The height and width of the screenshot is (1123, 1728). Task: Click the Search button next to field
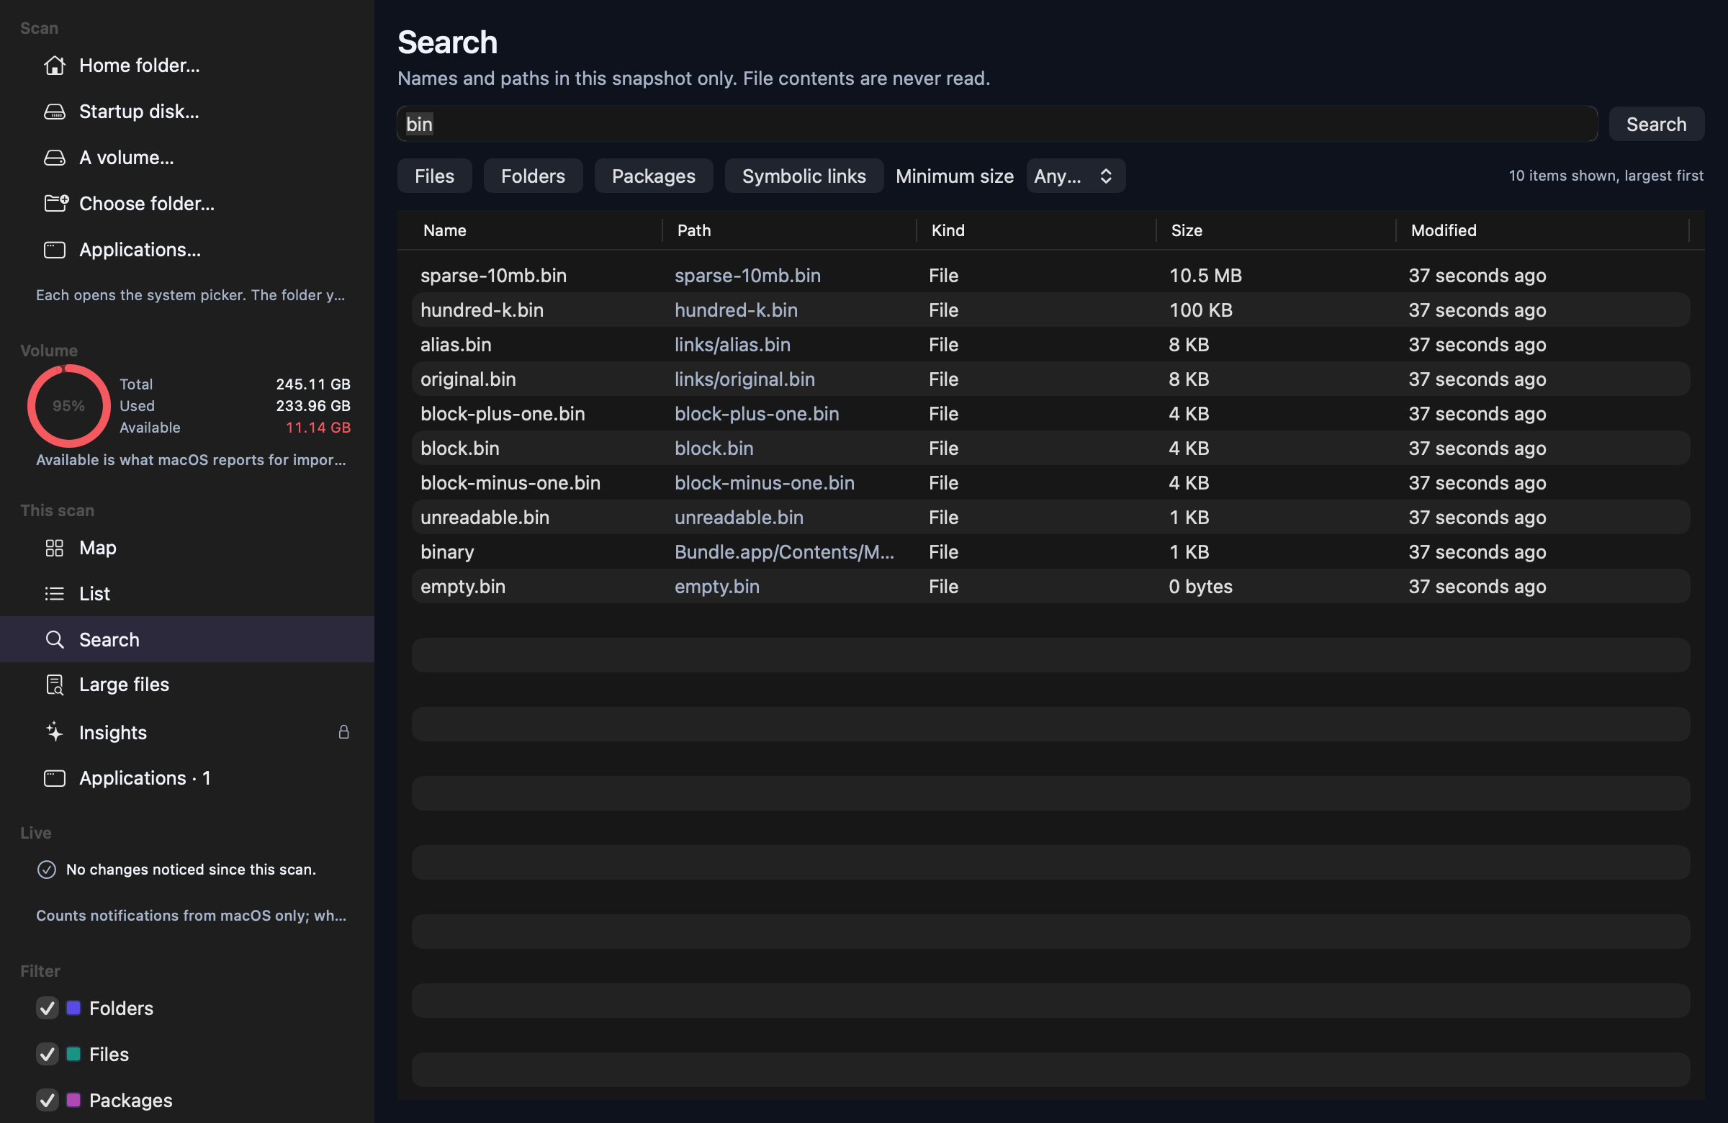(x=1656, y=124)
